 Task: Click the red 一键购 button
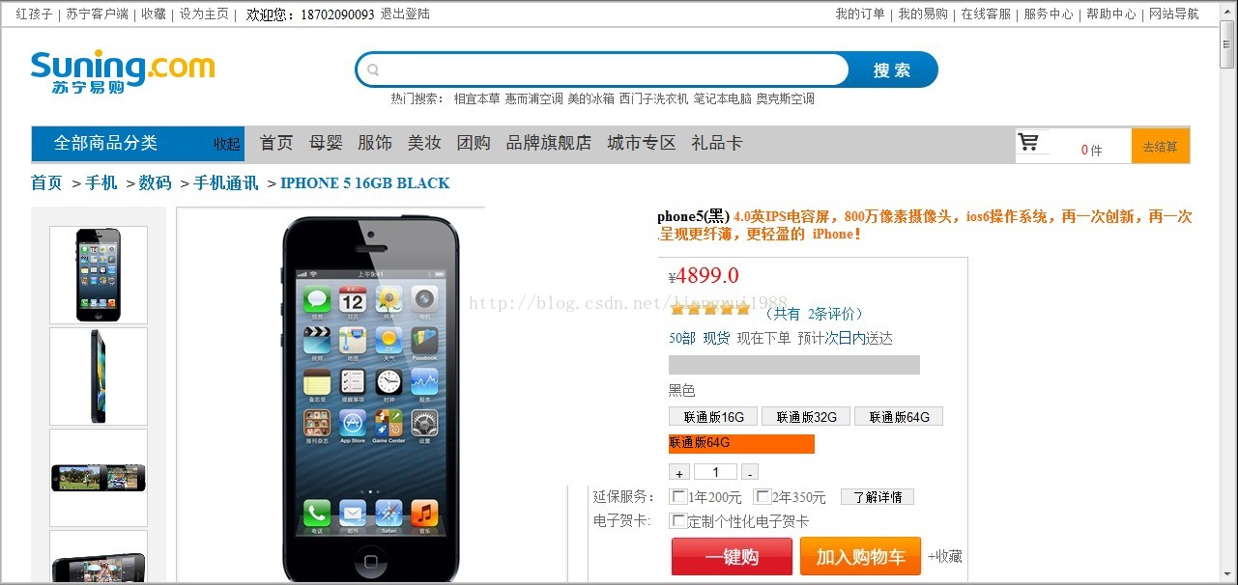click(x=732, y=557)
